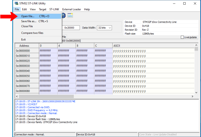Image resolution: width=201 pixels, height=137 pixels.
Task: Open the Target menu
Action: click(x=42, y=9)
